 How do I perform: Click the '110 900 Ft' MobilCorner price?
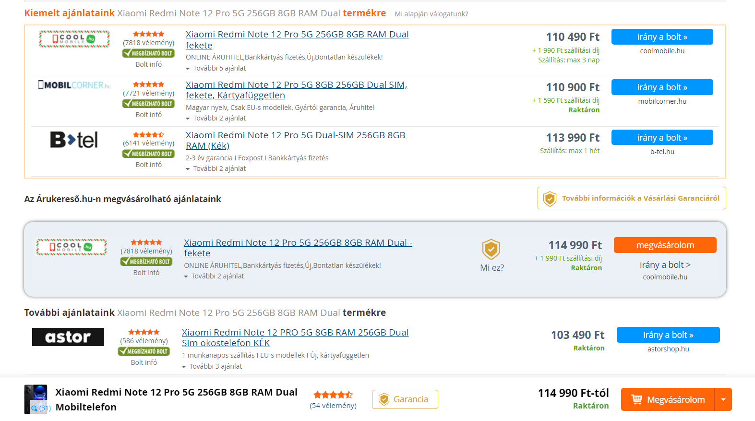tap(573, 87)
